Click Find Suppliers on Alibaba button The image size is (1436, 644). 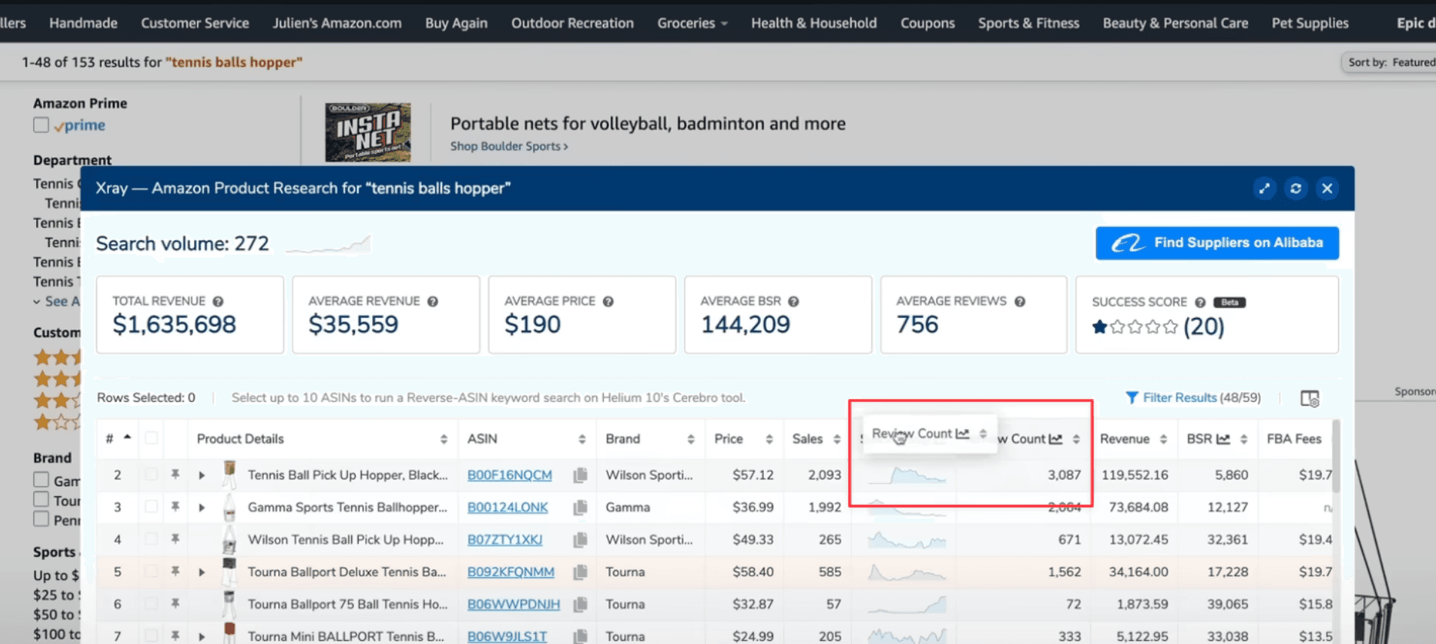[1216, 243]
